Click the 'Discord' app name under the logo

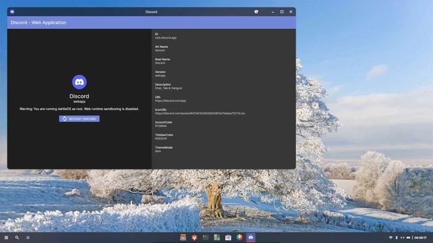[x=79, y=96]
